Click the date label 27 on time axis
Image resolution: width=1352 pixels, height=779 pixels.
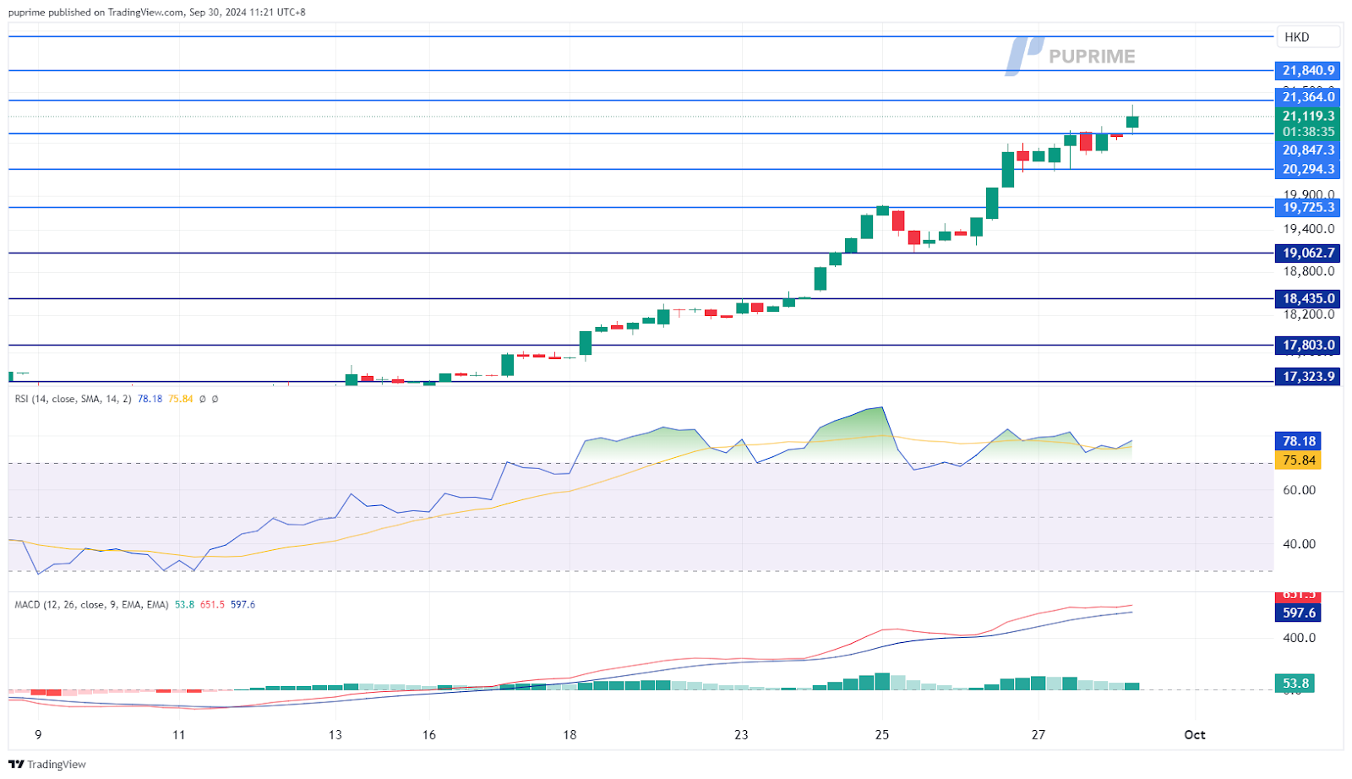click(1039, 735)
